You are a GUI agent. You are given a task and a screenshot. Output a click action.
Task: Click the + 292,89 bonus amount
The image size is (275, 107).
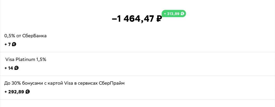(x=14, y=92)
